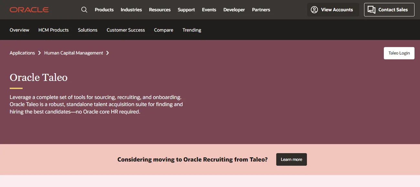Select the Solutions tab
Image resolution: width=420 pixels, height=187 pixels.
pyautogui.click(x=88, y=30)
